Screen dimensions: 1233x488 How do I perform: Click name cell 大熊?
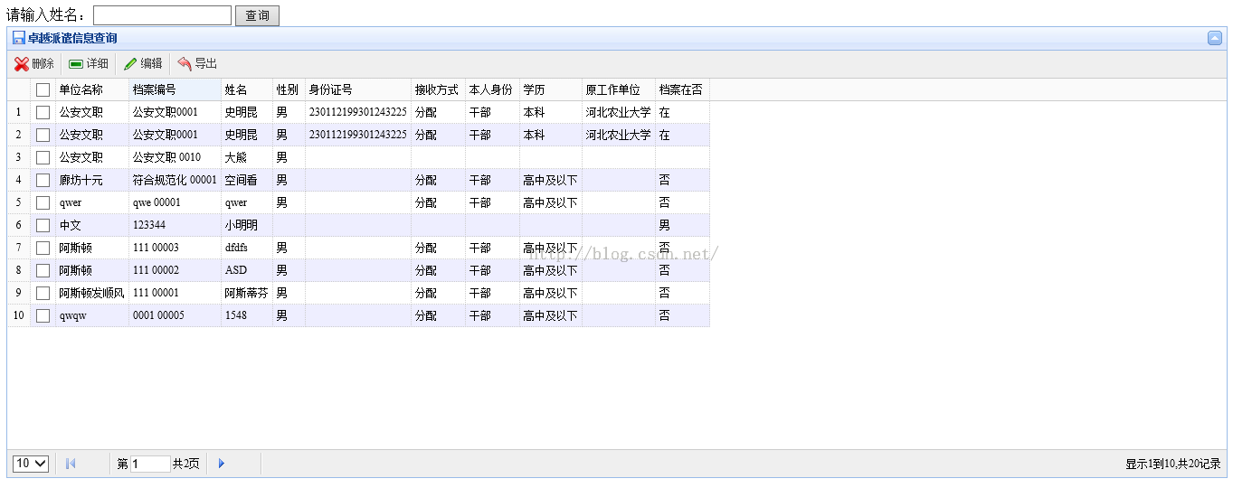(247, 158)
